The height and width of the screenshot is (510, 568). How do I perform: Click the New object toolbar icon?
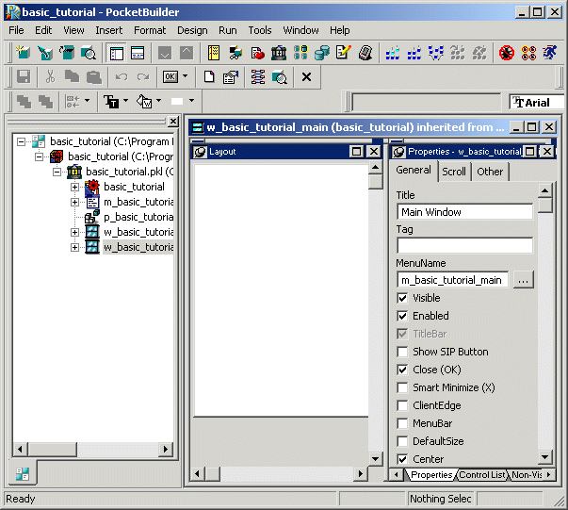pyautogui.click(x=24, y=53)
